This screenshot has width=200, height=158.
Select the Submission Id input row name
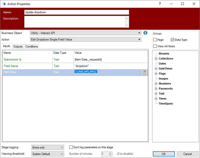pos(12,59)
